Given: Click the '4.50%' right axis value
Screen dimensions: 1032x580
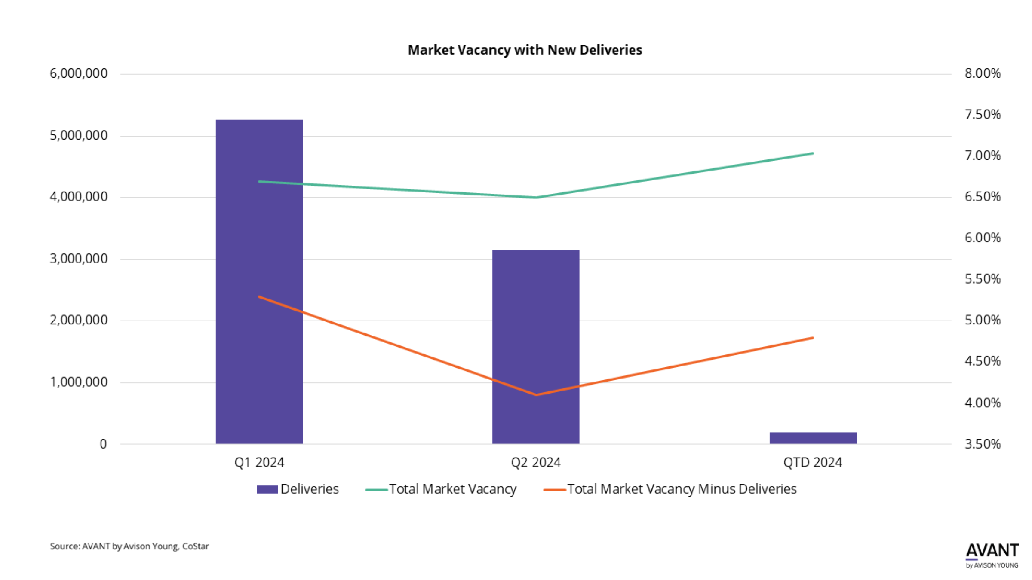Looking at the screenshot, I should [983, 361].
